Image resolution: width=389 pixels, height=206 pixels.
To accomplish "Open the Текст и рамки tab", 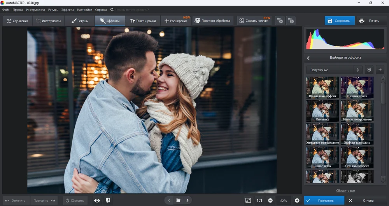I will (142, 21).
